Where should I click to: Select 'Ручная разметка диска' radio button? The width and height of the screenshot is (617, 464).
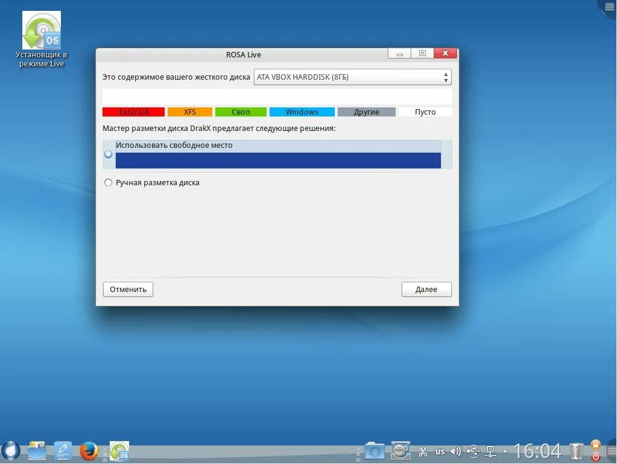coord(108,183)
